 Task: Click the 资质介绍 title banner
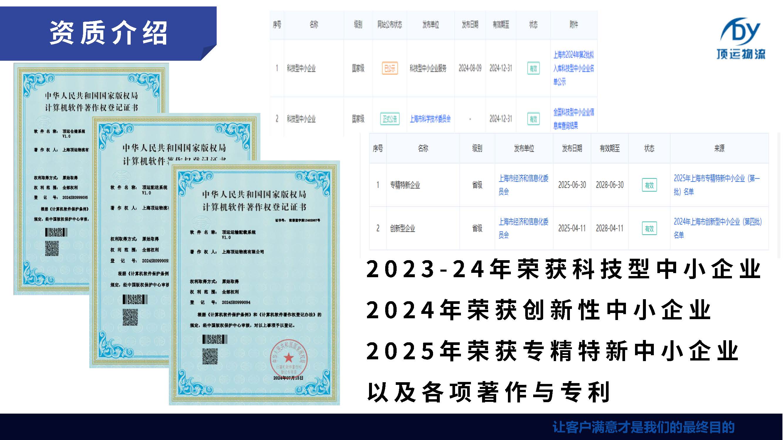coord(108,33)
